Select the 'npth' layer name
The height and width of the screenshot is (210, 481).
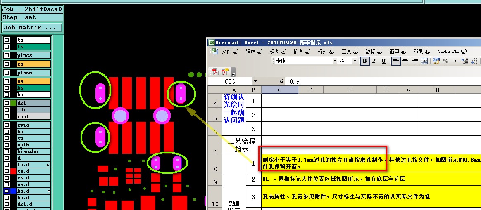(x=34, y=145)
